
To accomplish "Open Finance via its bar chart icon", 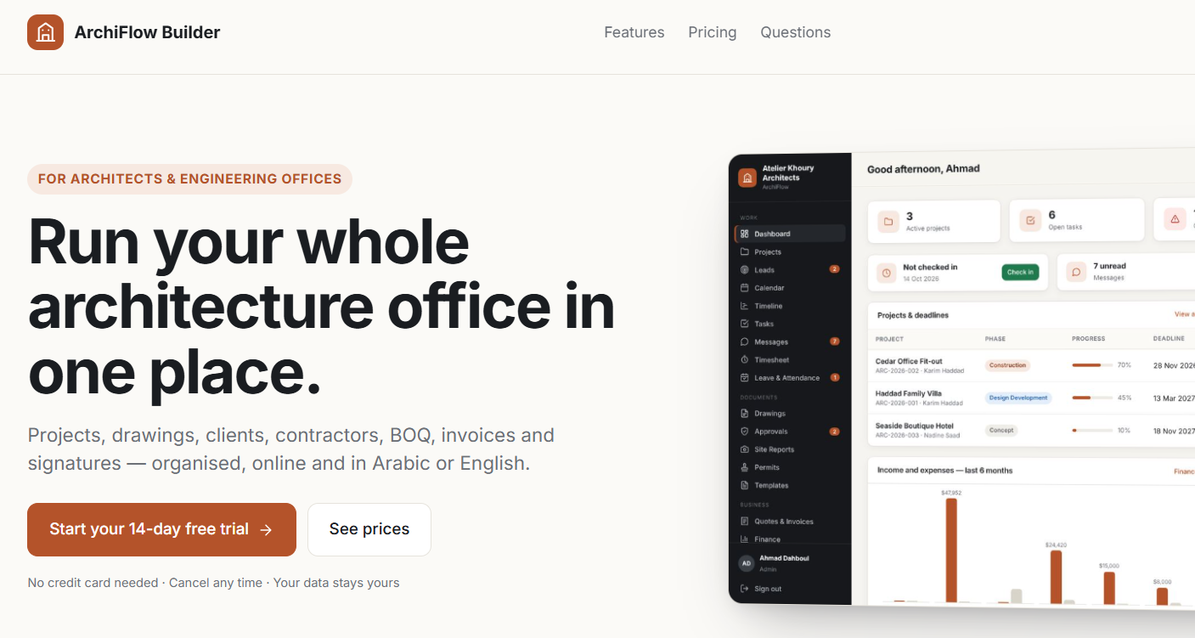I will tap(745, 539).
